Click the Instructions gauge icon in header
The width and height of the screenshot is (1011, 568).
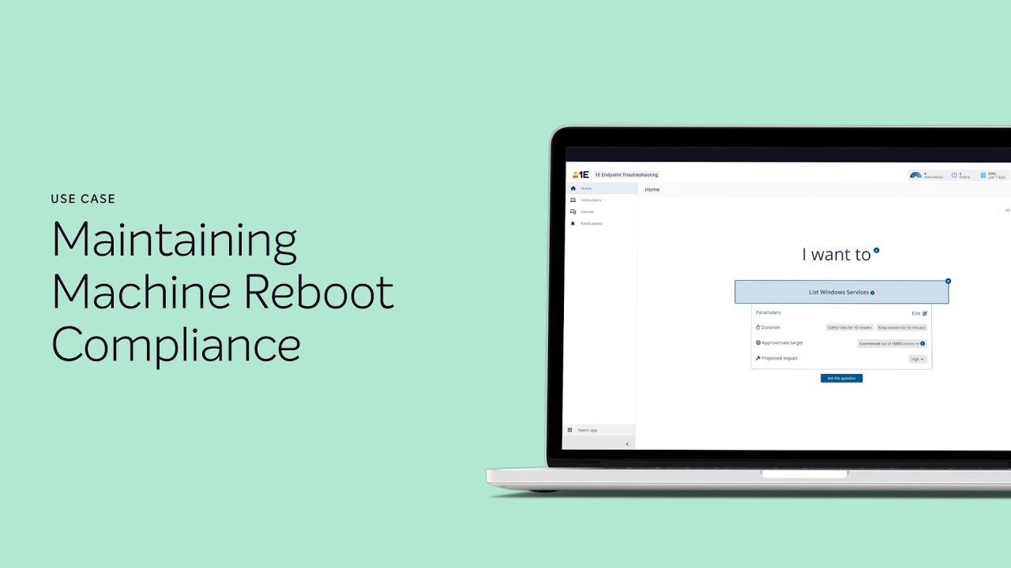click(915, 175)
